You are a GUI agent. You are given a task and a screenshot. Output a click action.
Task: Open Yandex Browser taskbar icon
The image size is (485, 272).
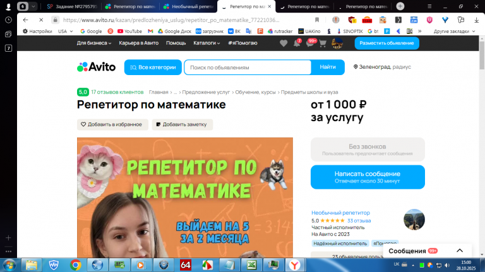pos(294,265)
